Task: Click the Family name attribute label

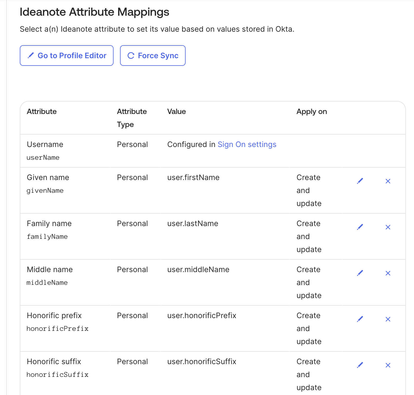Action: 49,224
